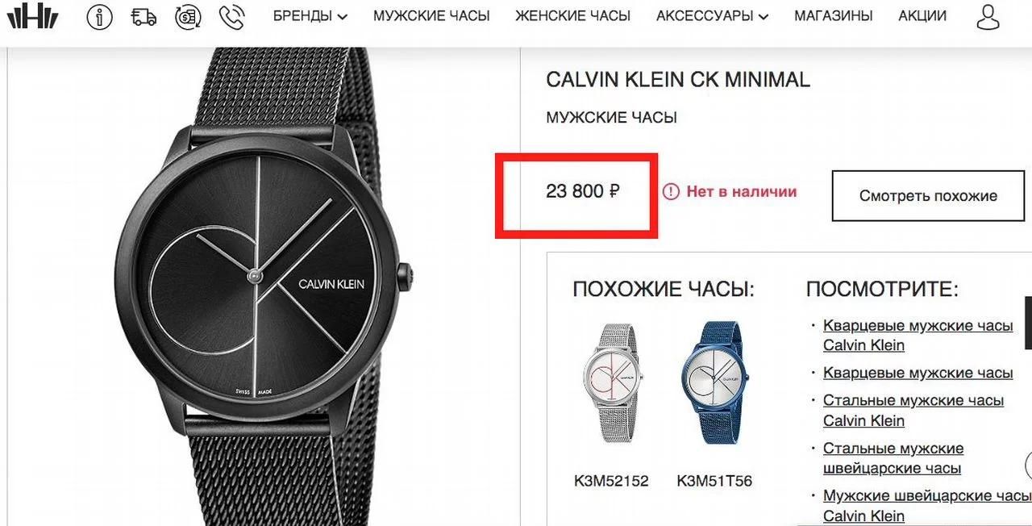Open link Стальные мужские швейцарские часы
The width and height of the screenshot is (1032, 526).
(x=893, y=458)
